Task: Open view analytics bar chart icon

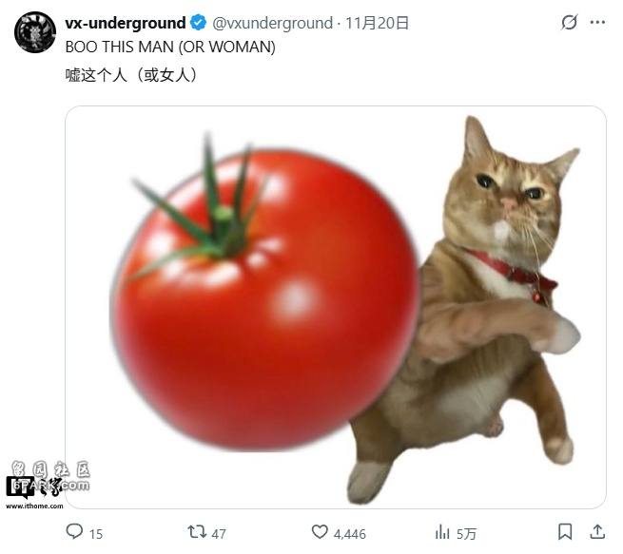Action: [442, 532]
